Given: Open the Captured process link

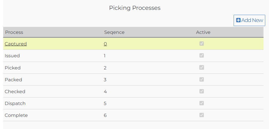Looking at the screenshot, I should (x=16, y=44).
